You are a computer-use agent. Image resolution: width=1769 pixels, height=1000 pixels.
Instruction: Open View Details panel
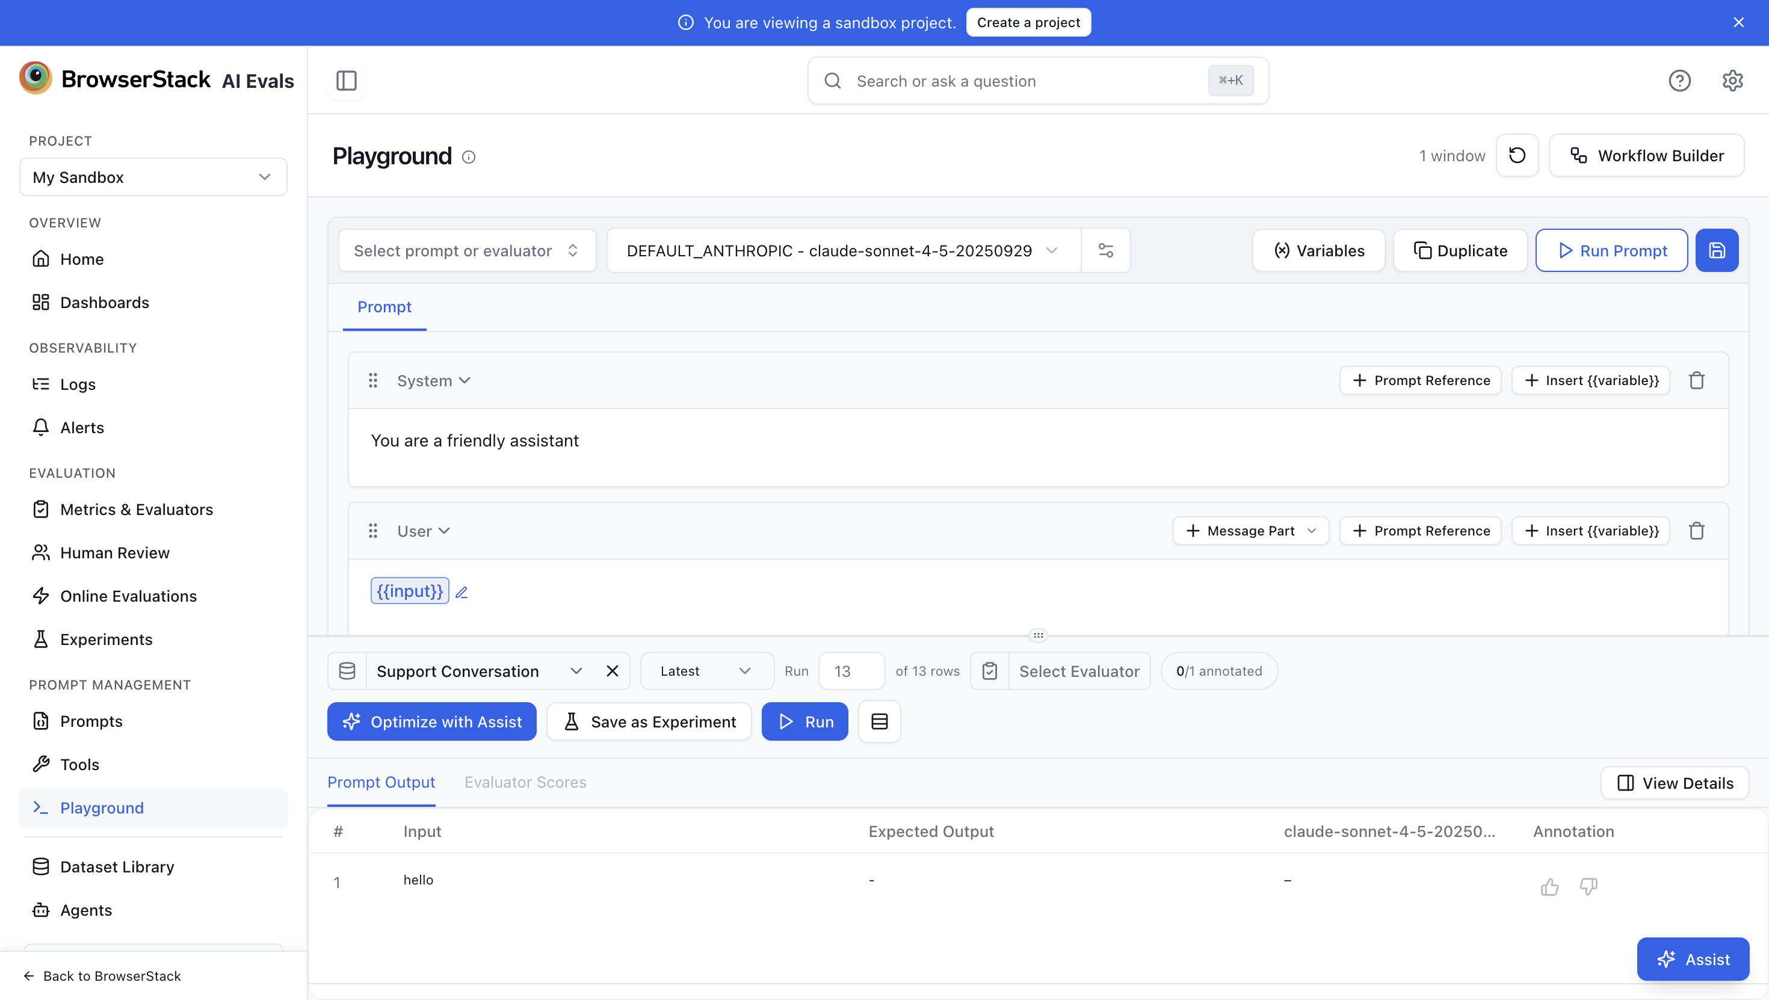[1674, 783]
